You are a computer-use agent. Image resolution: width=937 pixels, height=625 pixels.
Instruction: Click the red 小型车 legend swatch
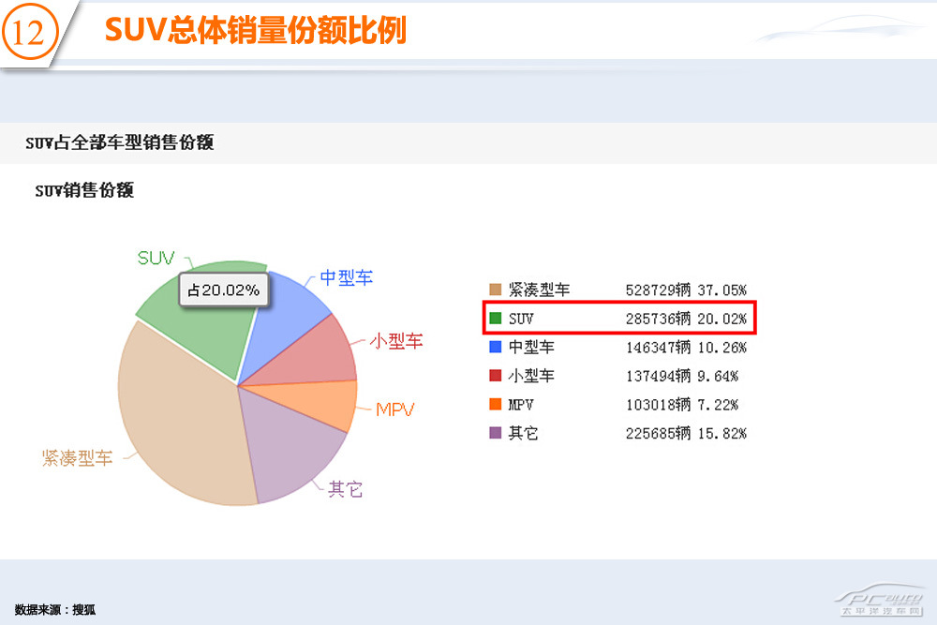coord(496,376)
